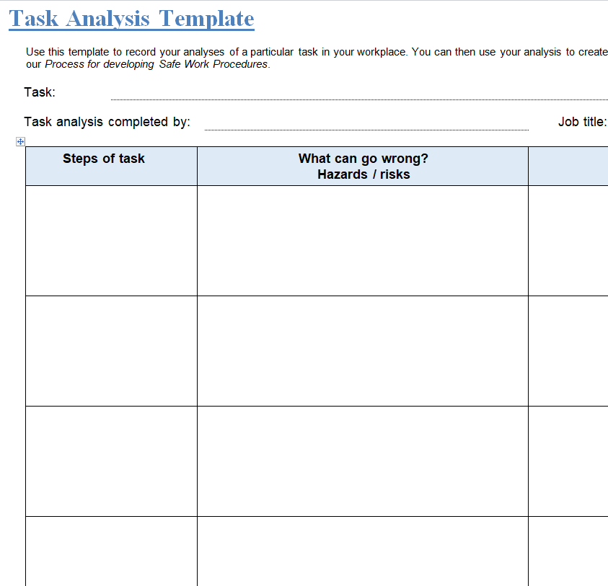Select the What can go wrong? header

(x=363, y=159)
